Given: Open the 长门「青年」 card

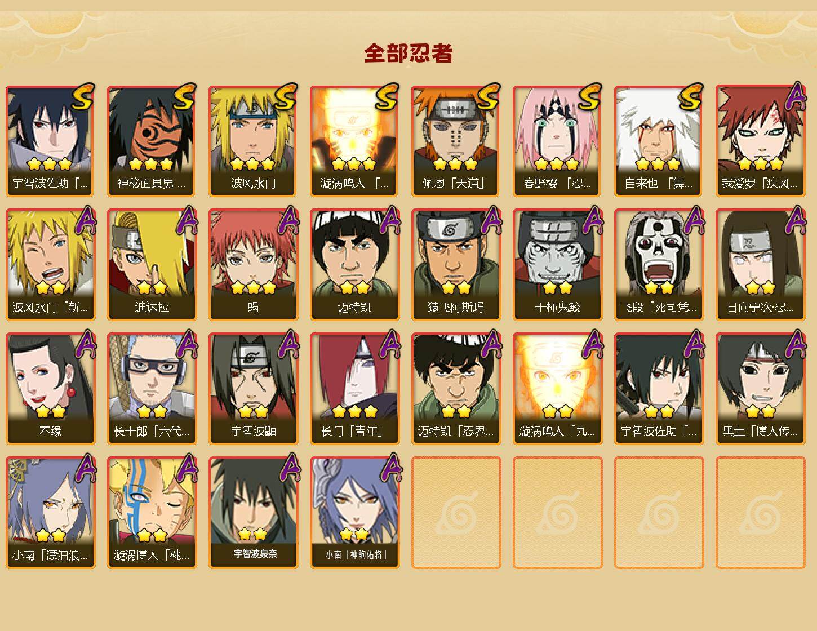Looking at the screenshot, I should (x=354, y=389).
